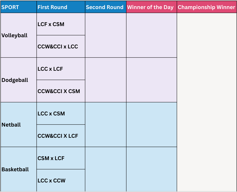Select Volleyball's empty Second Round cell
Viewport: 237px width, 192px height.
[x=106, y=35]
